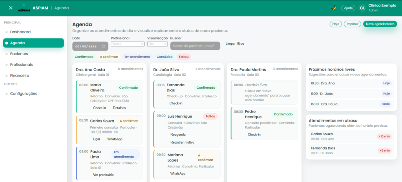402x182 pixels.
Task: Expand the Profissional dropdown
Action: click(x=128, y=44)
